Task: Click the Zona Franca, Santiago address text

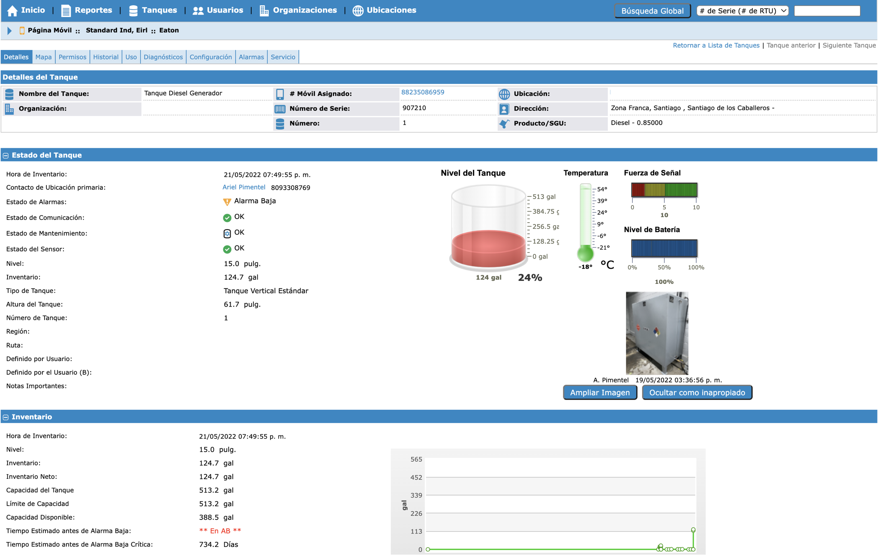Action: tap(692, 108)
